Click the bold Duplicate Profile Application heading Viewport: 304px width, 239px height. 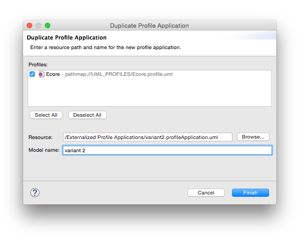[x=67, y=37]
